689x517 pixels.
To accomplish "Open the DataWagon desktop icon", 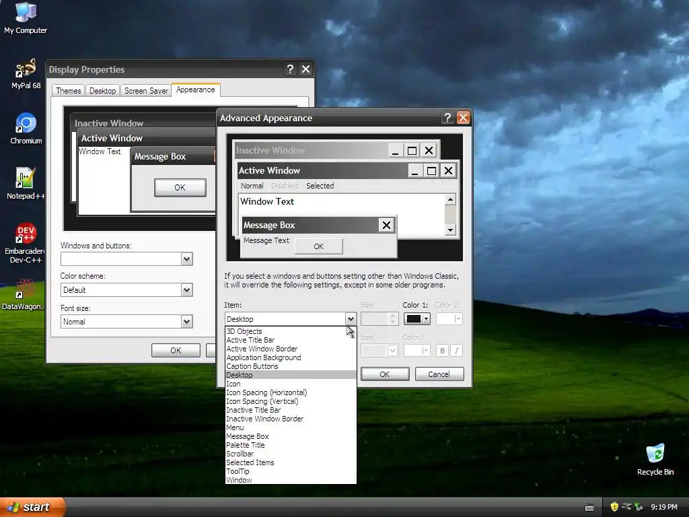I will click(23, 294).
